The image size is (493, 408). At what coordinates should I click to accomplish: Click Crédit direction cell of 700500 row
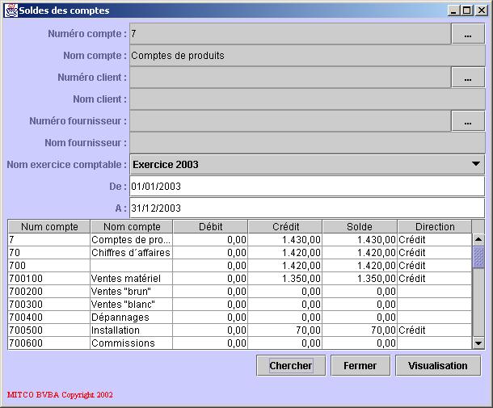(435, 330)
